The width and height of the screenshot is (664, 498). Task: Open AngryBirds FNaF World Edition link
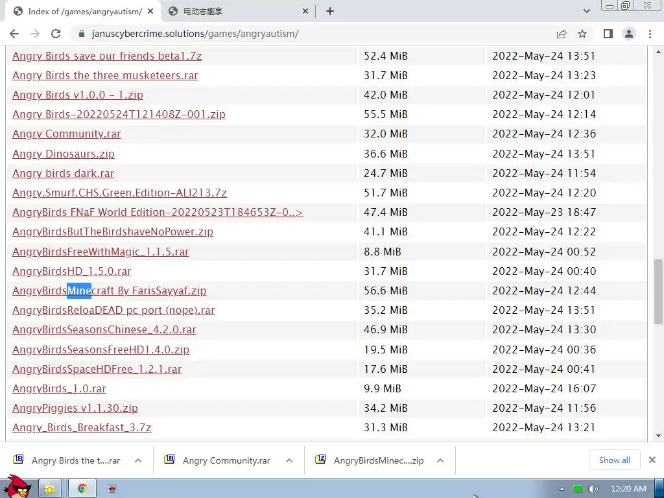click(x=158, y=212)
